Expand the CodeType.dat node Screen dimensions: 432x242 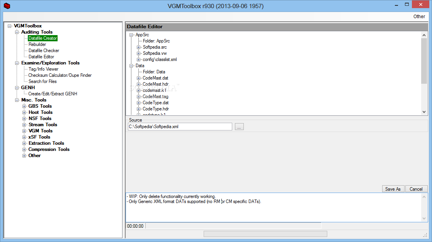pos(139,103)
